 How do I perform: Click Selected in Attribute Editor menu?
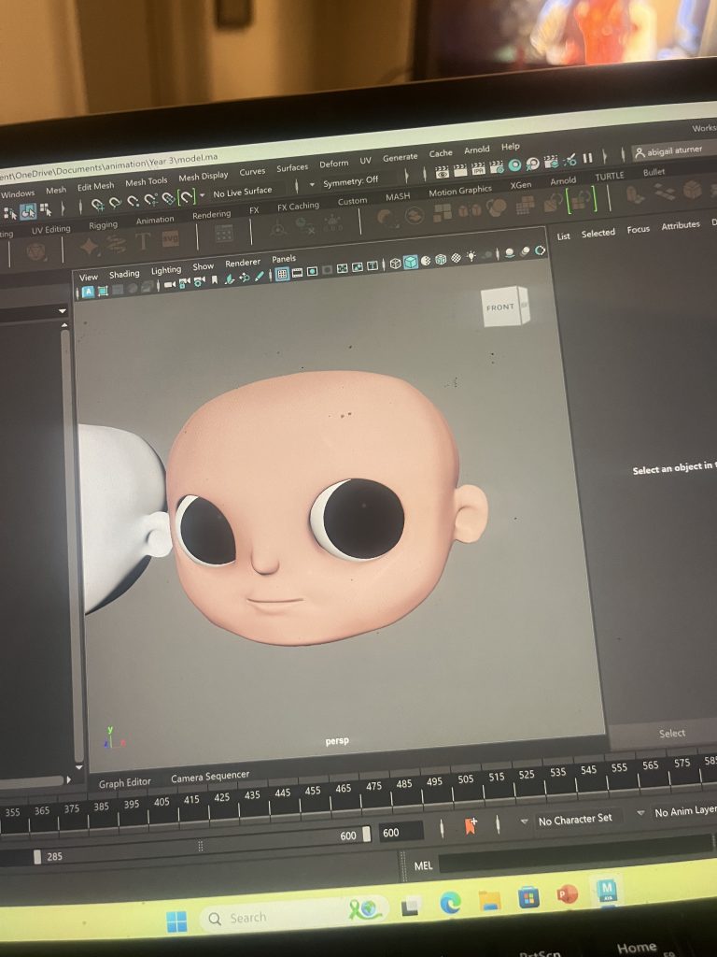pos(597,233)
